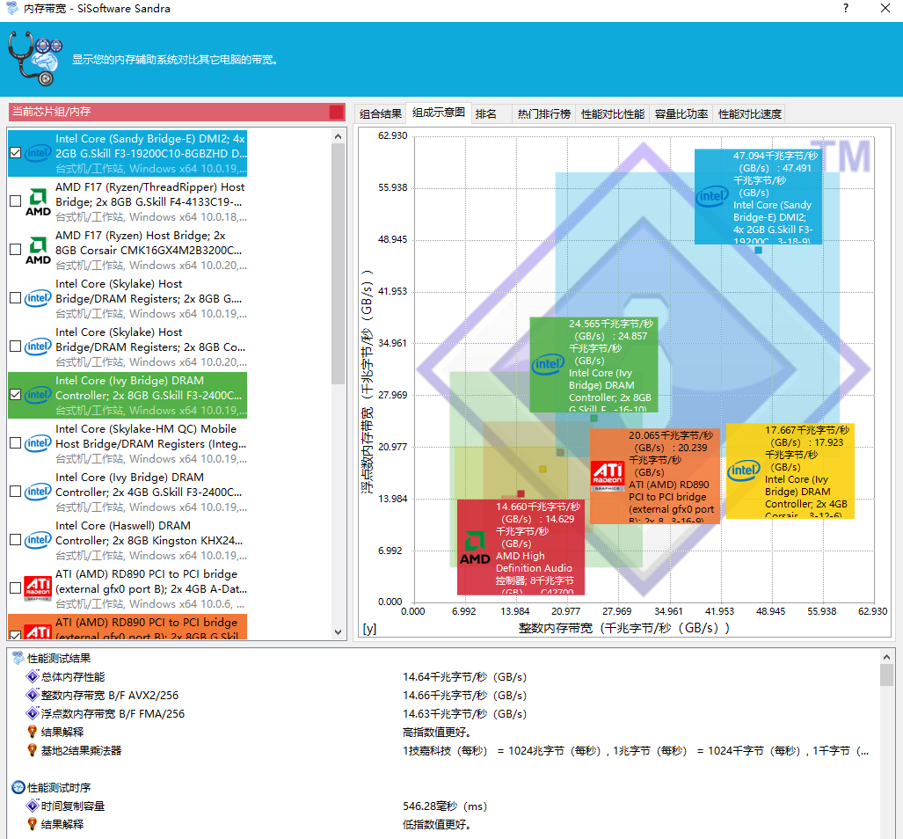The width and height of the screenshot is (903, 839).
Task: Click the help question mark button
Action: [x=846, y=8]
